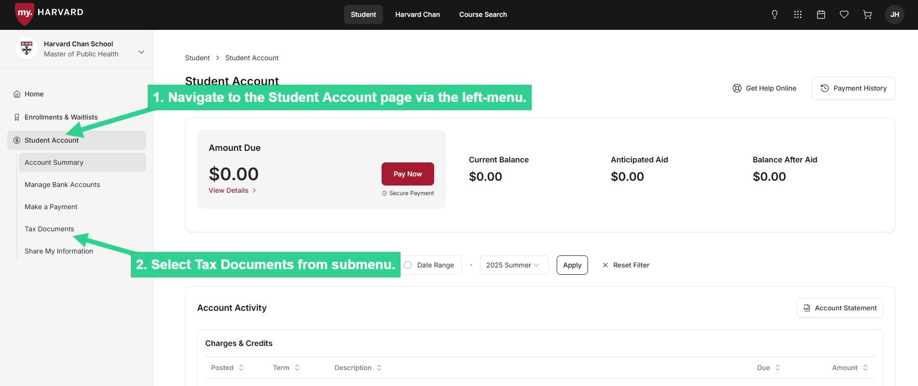Click the Student Account breadcrumb

[252, 58]
